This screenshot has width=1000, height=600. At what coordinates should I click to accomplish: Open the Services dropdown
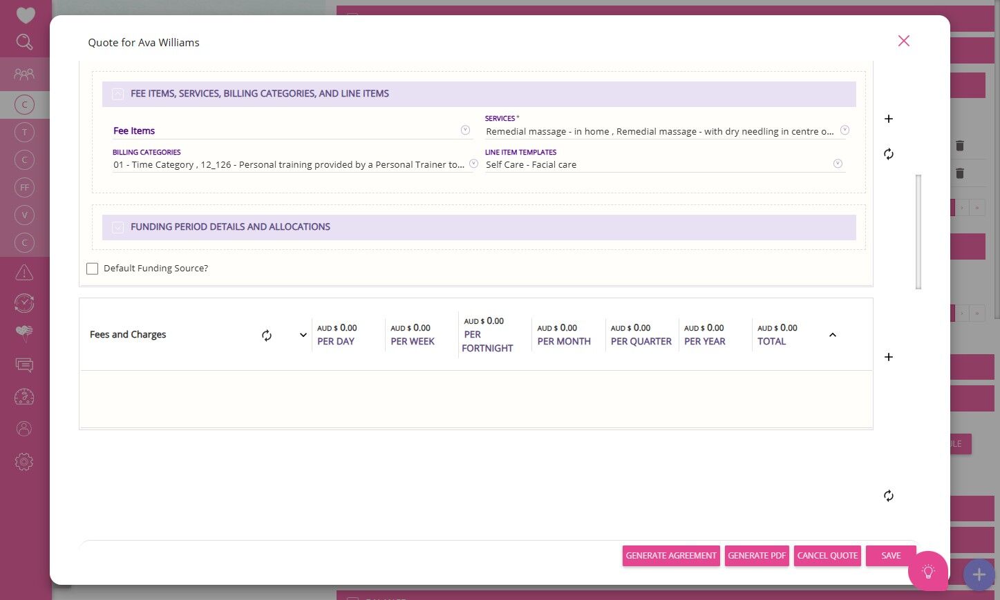click(x=845, y=130)
